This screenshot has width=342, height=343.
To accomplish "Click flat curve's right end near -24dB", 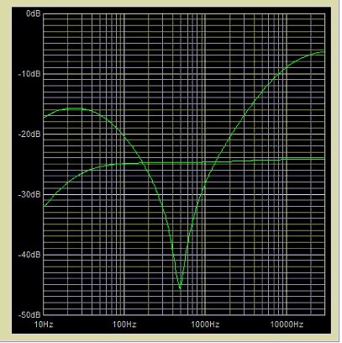I will [324, 159].
